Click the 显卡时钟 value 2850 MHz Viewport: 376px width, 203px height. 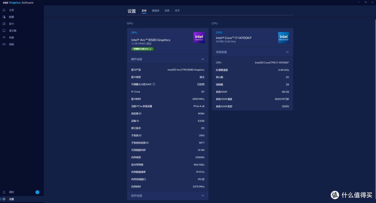pos(198,99)
